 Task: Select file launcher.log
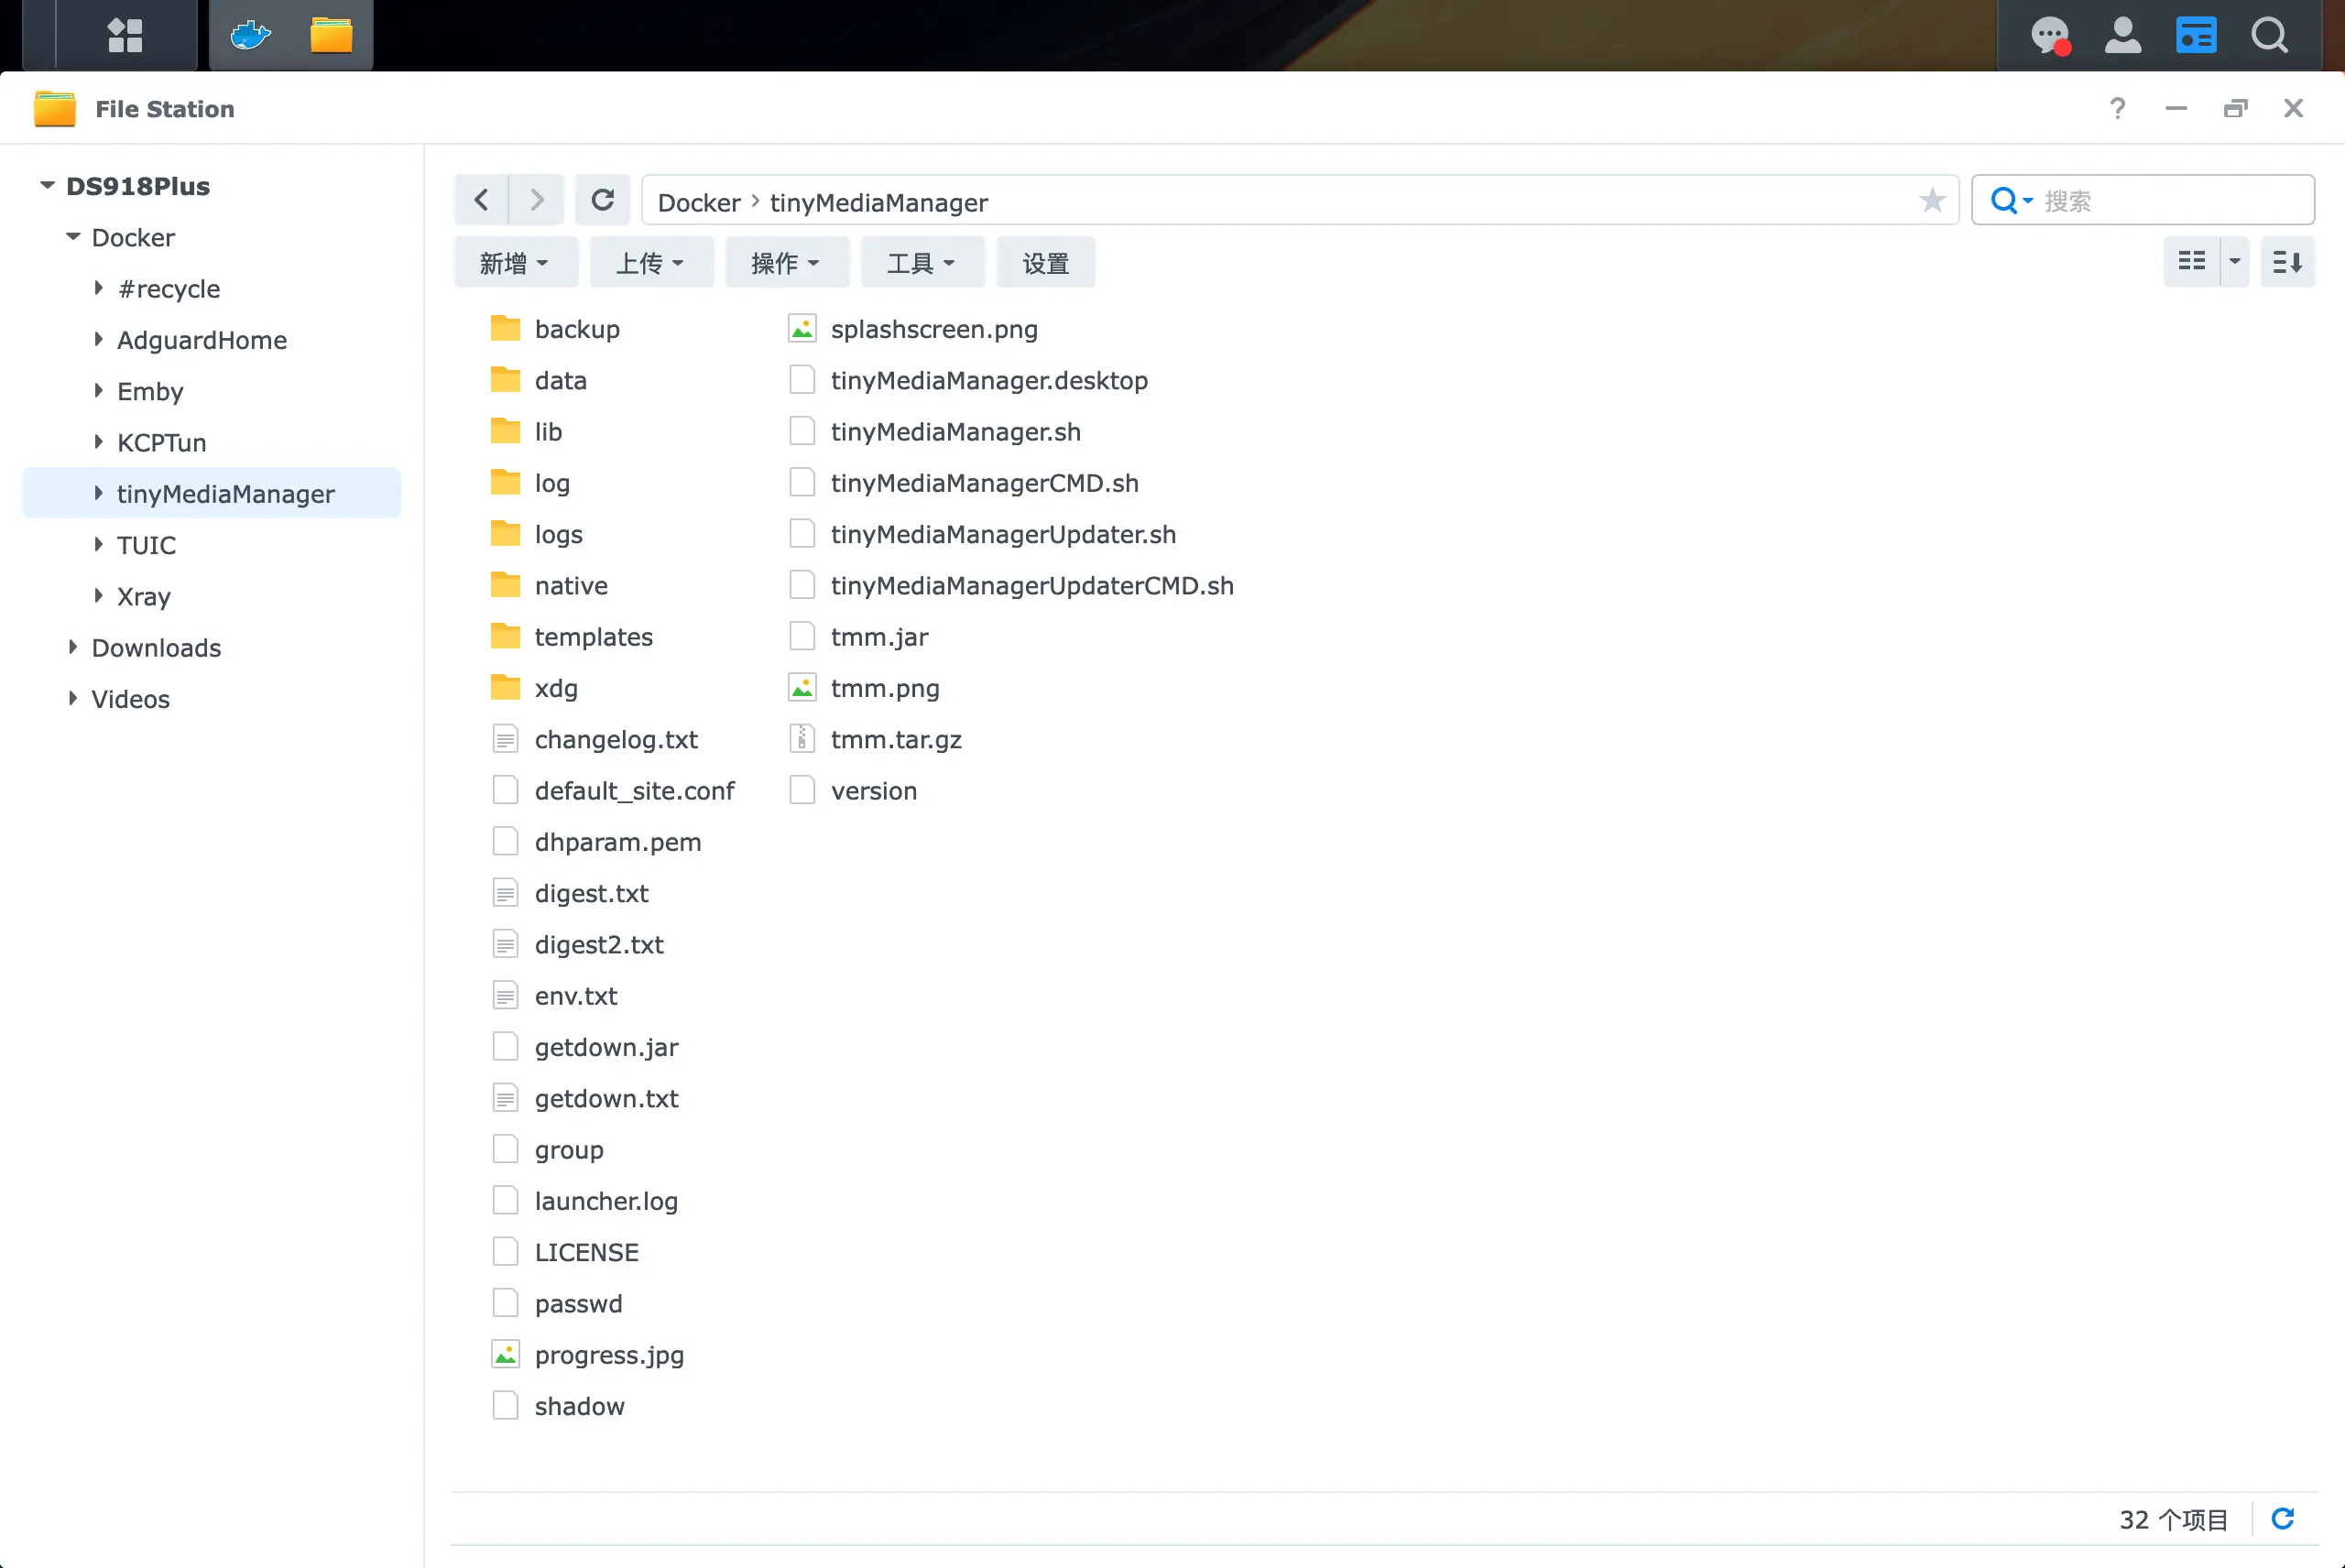point(606,1201)
